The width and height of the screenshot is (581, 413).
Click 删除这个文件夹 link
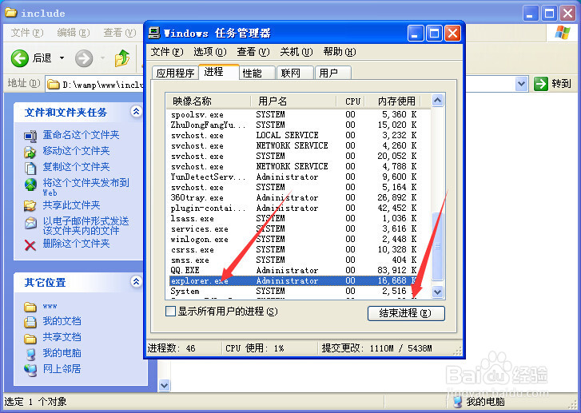(x=76, y=244)
